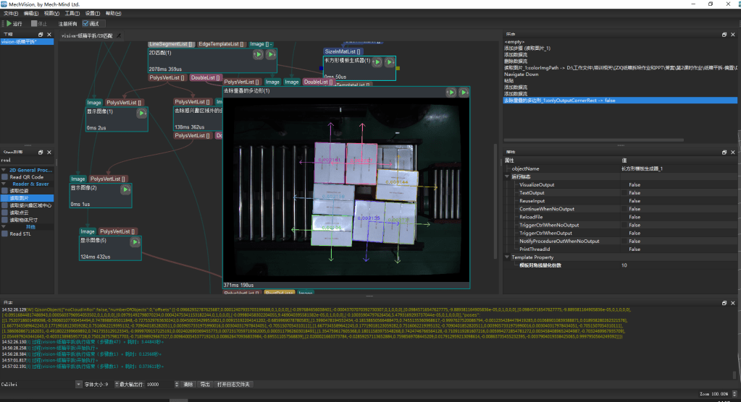
Task: Close the Step library panel
Action: [49, 153]
